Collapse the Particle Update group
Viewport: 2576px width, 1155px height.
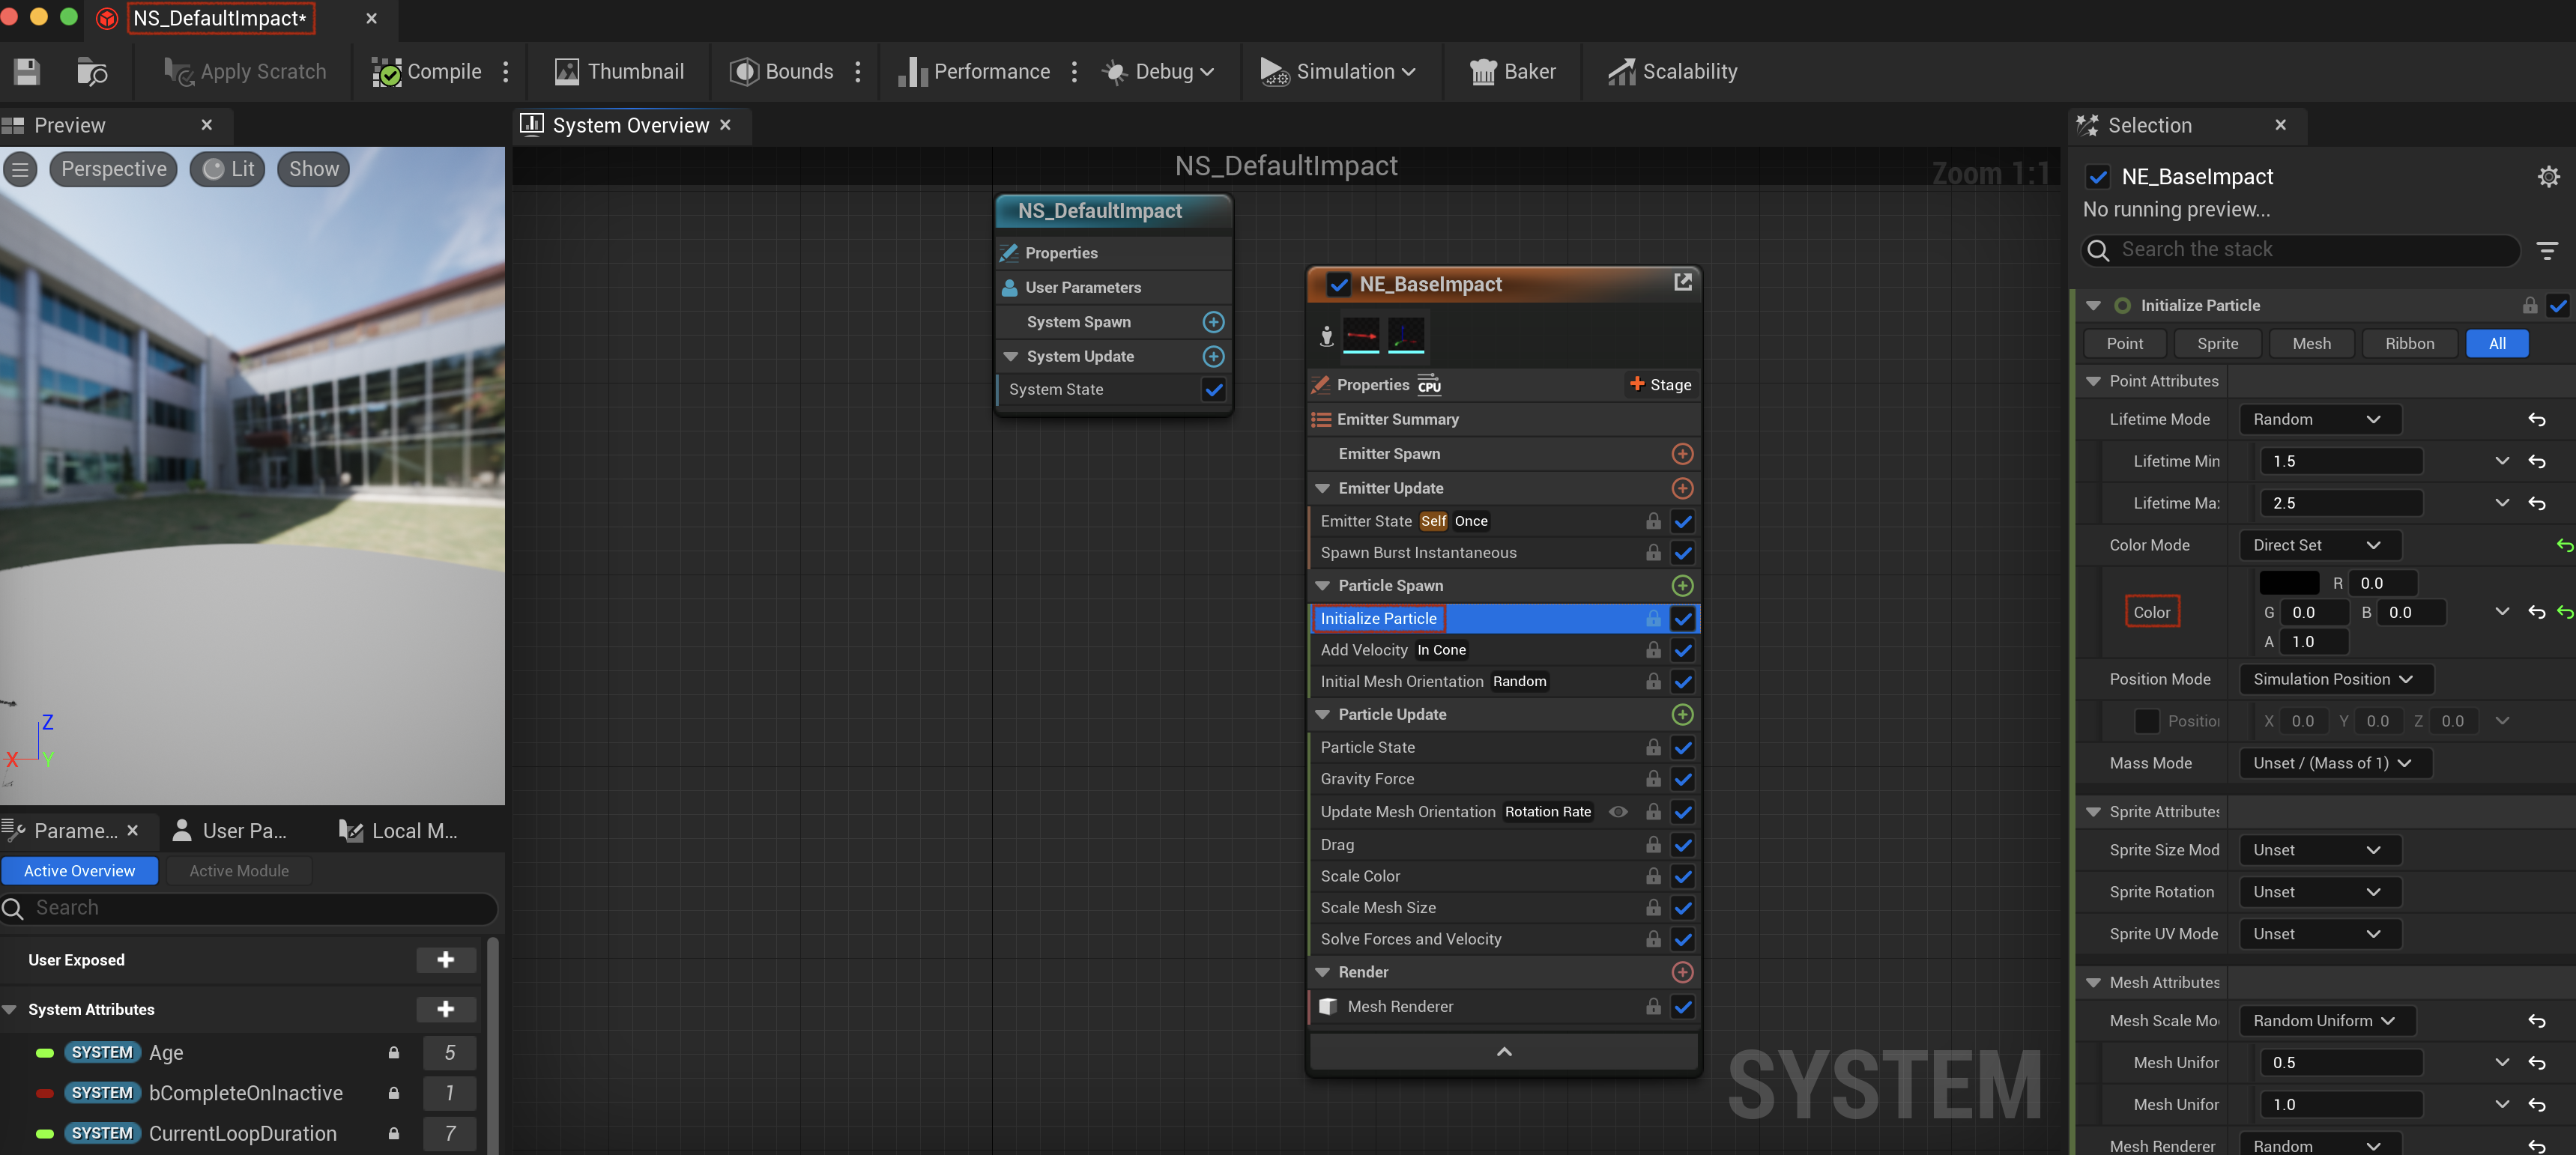pyautogui.click(x=1322, y=714)
